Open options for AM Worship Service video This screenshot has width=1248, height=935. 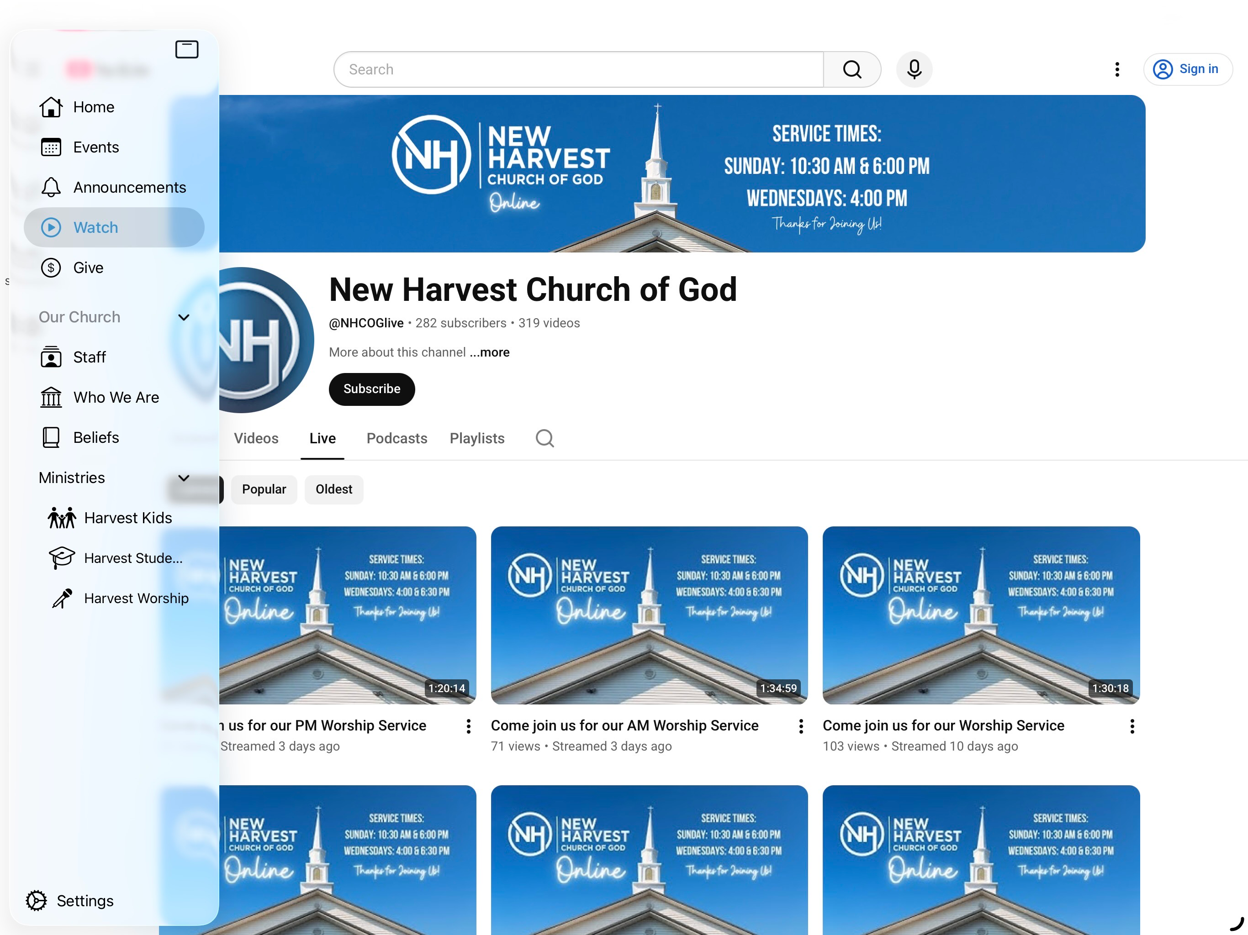pyautogui.click(x=801, y=726)
